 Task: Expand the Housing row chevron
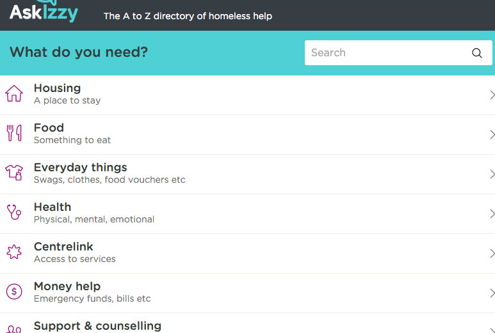[x=492, y=95]
